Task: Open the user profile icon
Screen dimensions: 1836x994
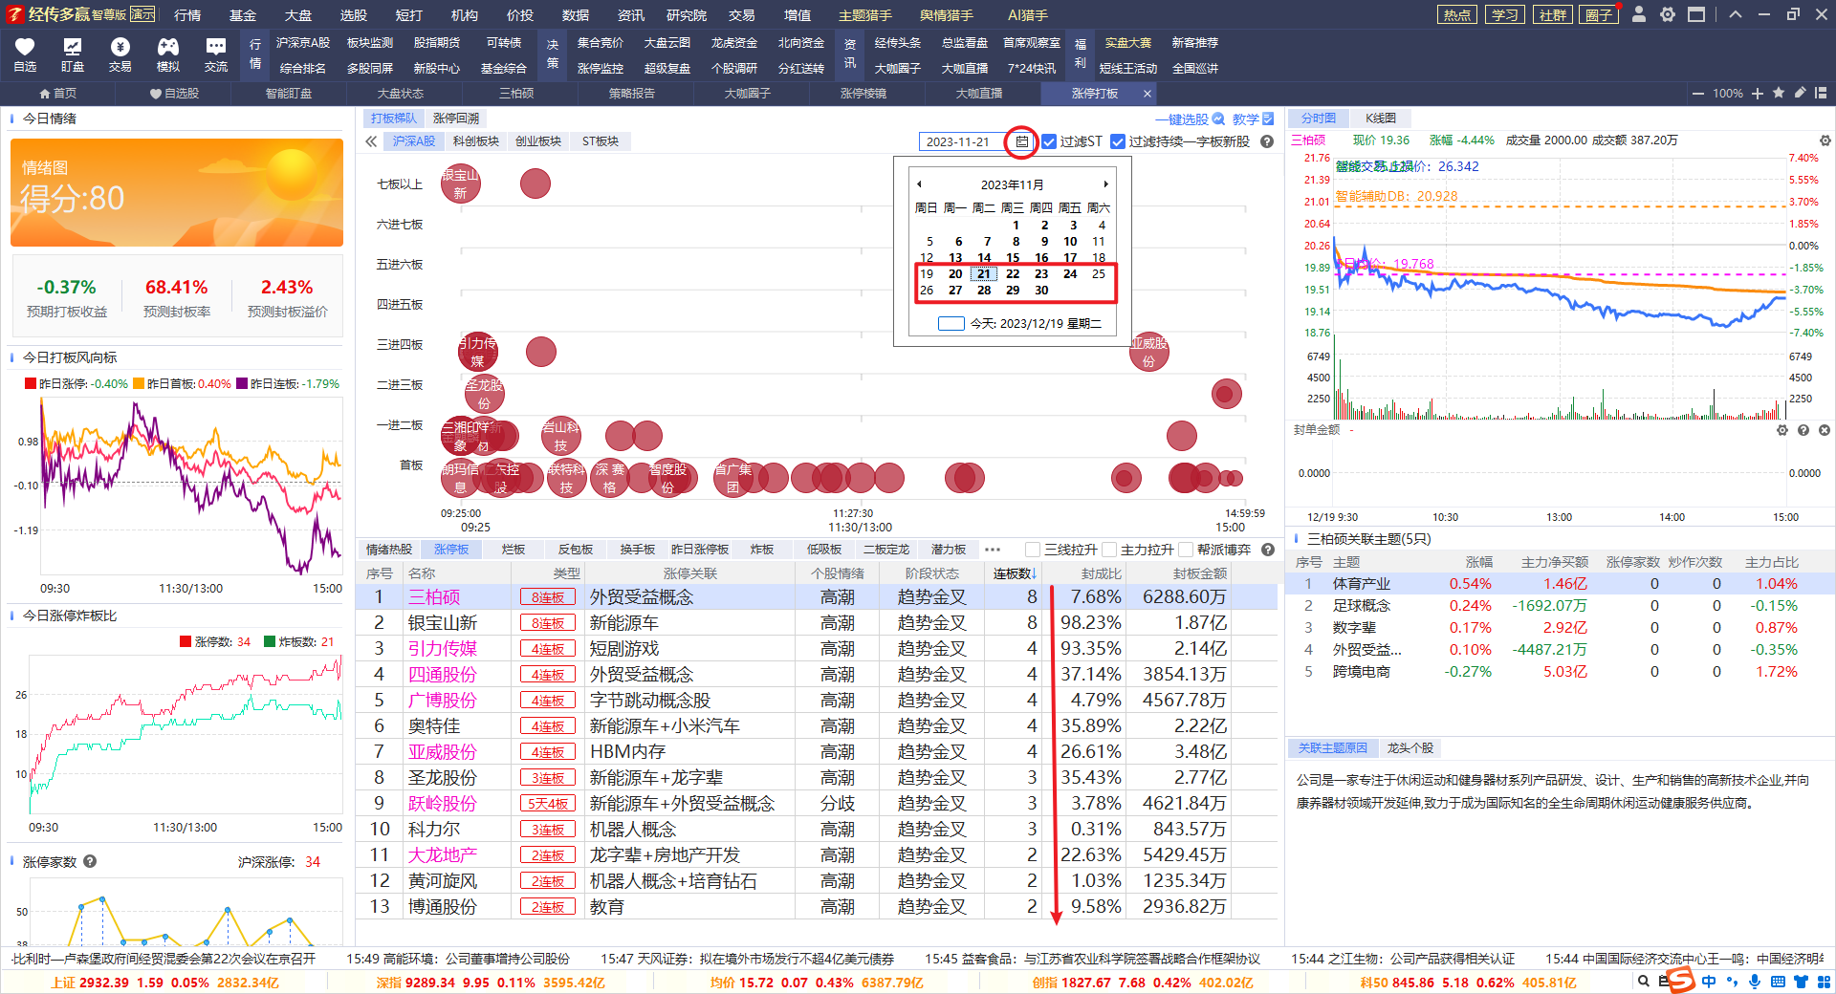Action: pos(1639,14)
